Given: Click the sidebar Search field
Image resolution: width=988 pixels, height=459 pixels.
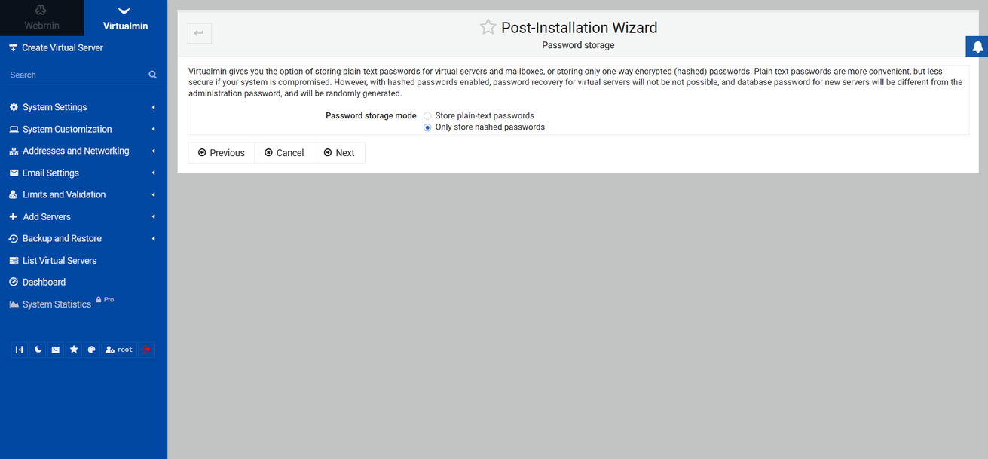Looking at the screenshot, I should coord(75,75).
